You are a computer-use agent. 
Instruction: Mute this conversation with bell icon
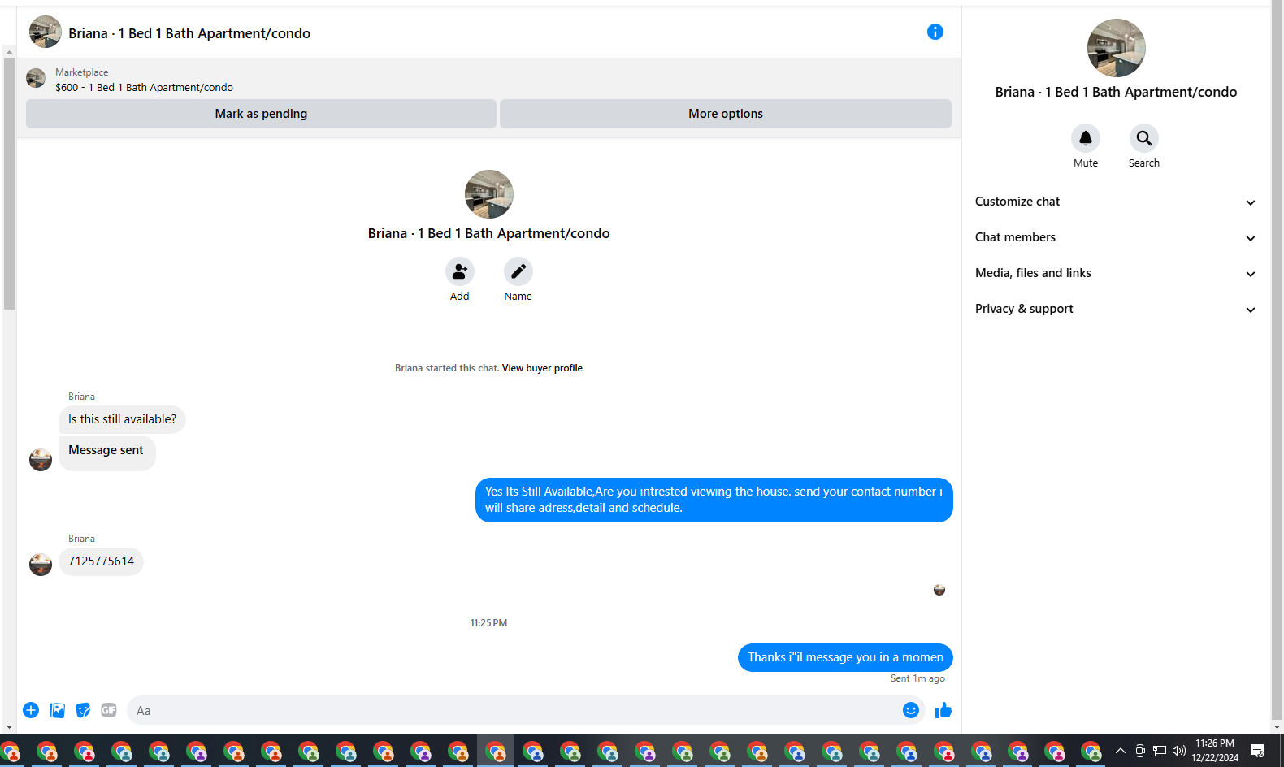1086,138
